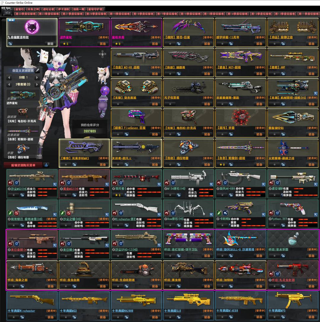Click the wrench icon on 【无限】机械臂铠-战舱 card
The width and height of the screenshot is (320, 322).
(x=316, y=94)
